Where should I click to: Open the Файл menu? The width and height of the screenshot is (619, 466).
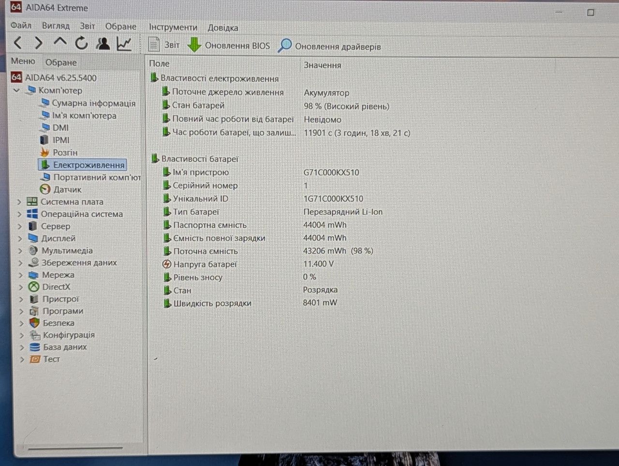click(21, 26)
